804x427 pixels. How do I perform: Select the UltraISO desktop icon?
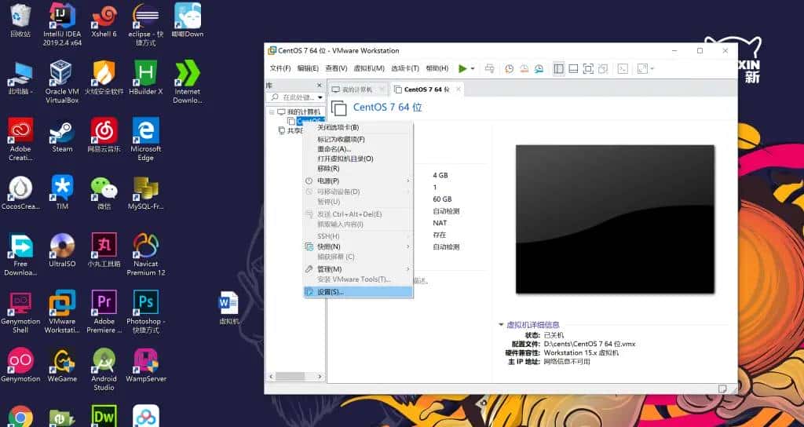62,250
